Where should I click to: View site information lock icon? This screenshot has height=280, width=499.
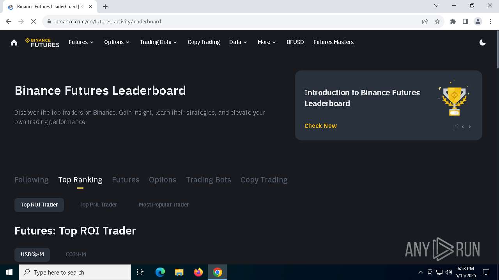pos(49,21)
